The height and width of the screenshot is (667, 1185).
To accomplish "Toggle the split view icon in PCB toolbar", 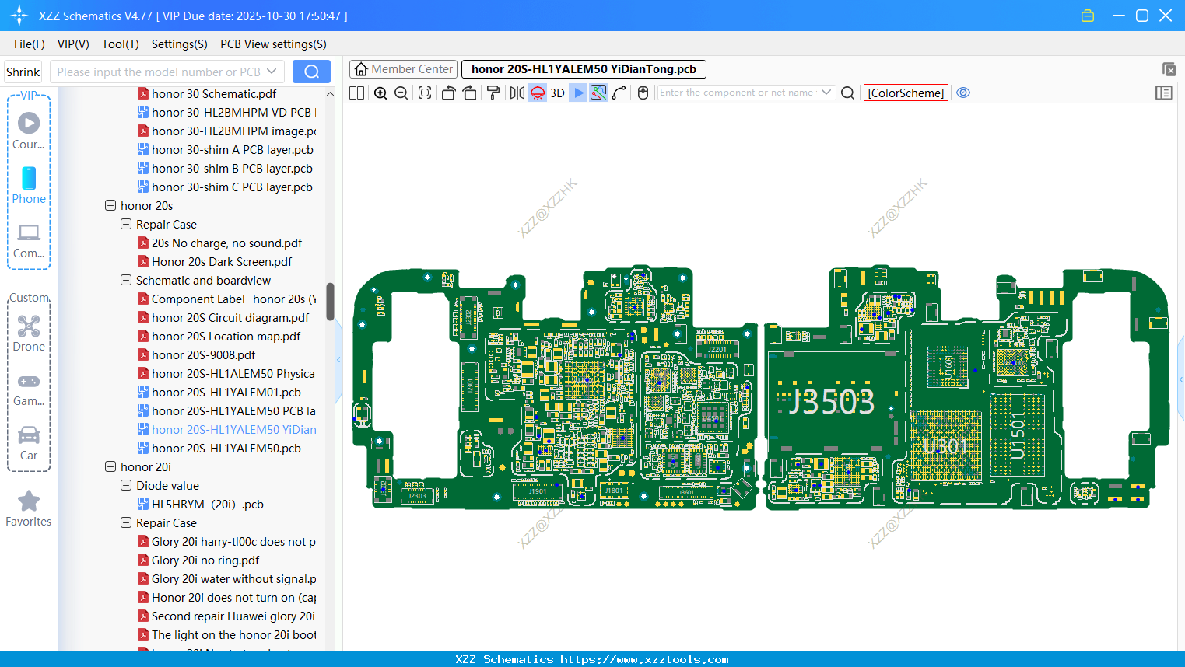I will (357, 93).
